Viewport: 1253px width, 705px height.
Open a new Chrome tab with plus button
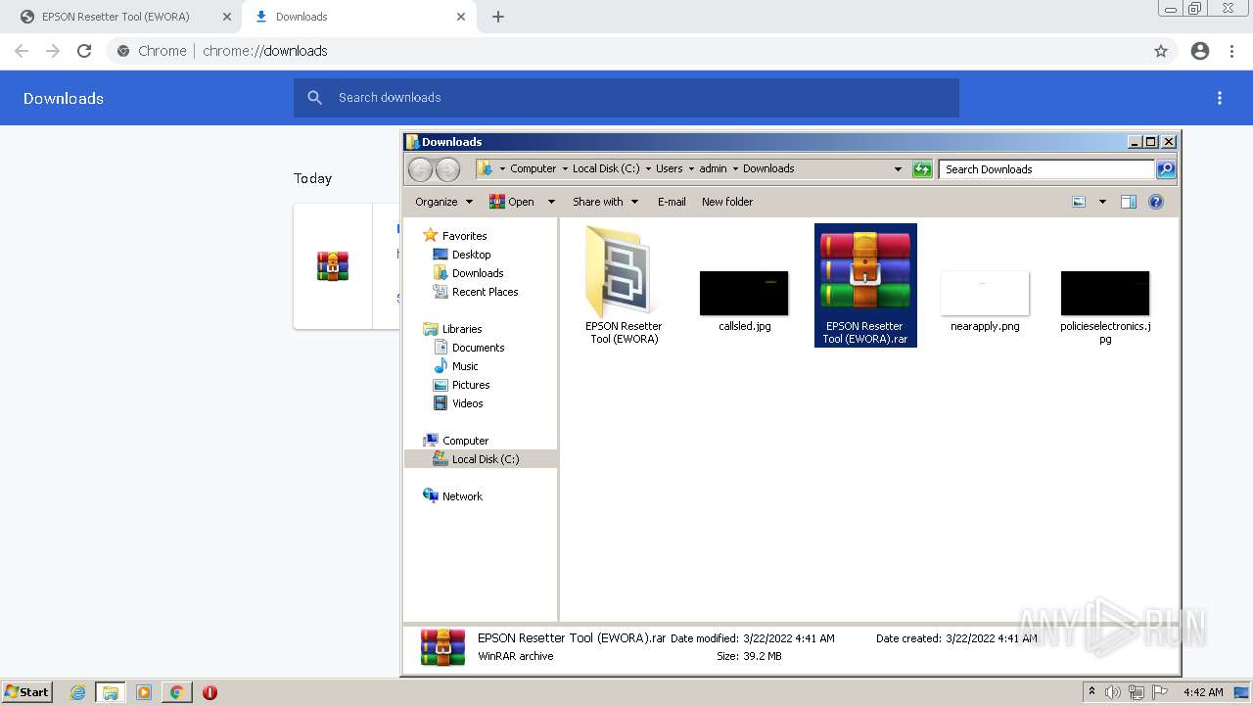pyautogui.click(x=498, y=17)
